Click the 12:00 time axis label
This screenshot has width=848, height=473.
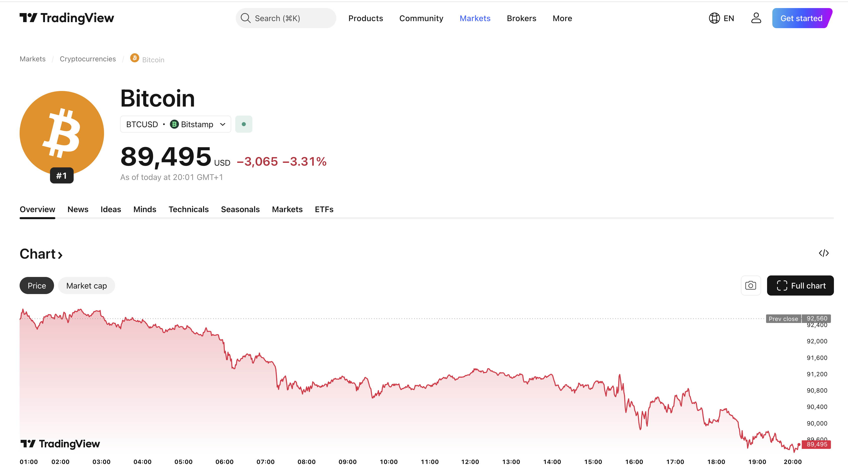click(x=470, y=462)
